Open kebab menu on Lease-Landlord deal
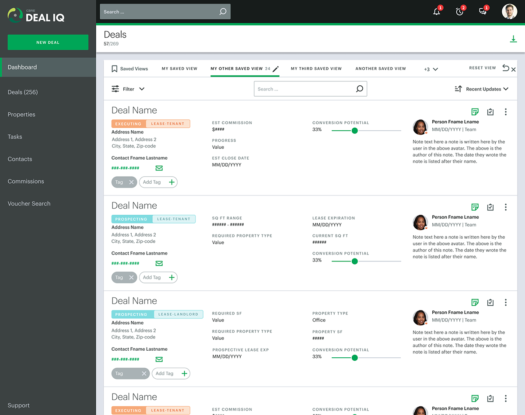This screenshot has width=525, height=415. pos(506,303)
